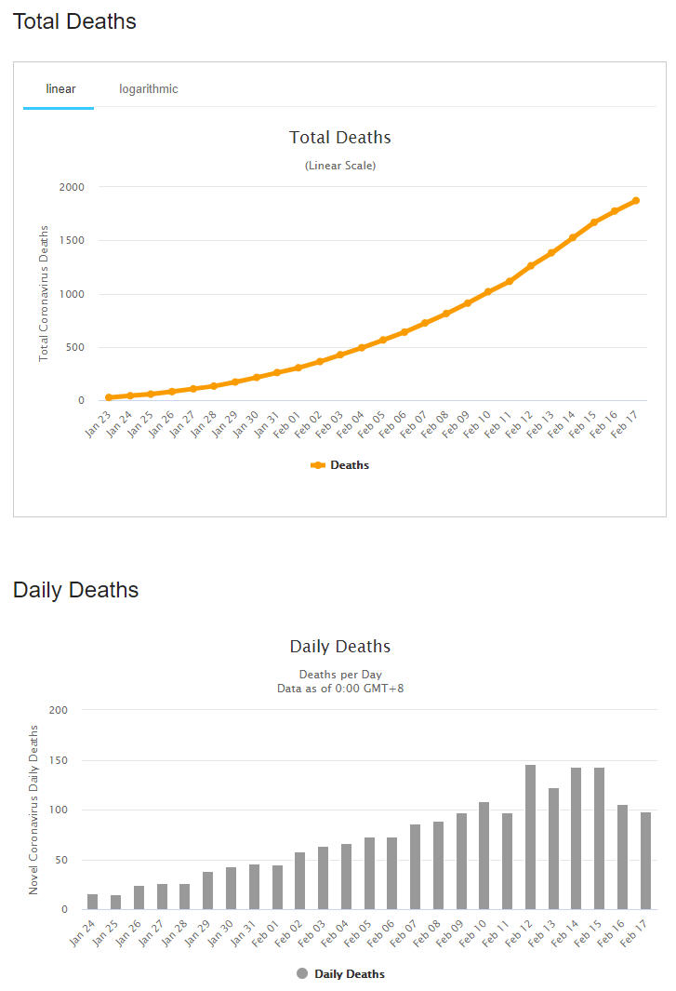676x991 pixels.
Task: Click the Feb 07 marker on Total Deaths line
Action: tap(425, 323)
